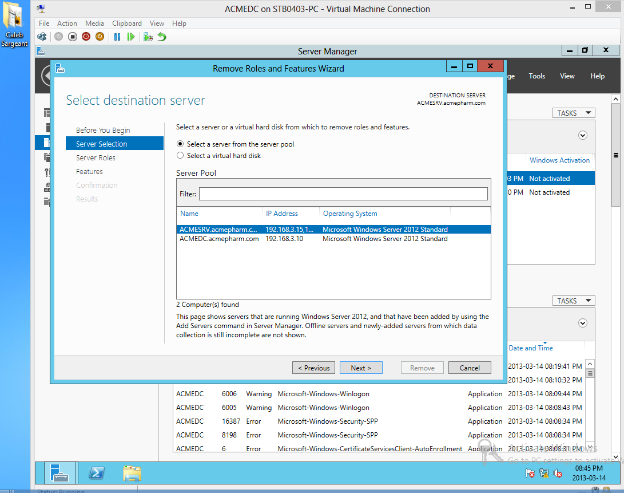Collapse the events panel with chevron
The image size is (624, 493).
tap(583, 323)
